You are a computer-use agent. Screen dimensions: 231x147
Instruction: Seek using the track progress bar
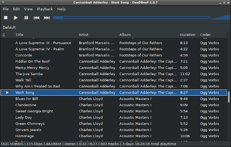click(x=132, y=18)
